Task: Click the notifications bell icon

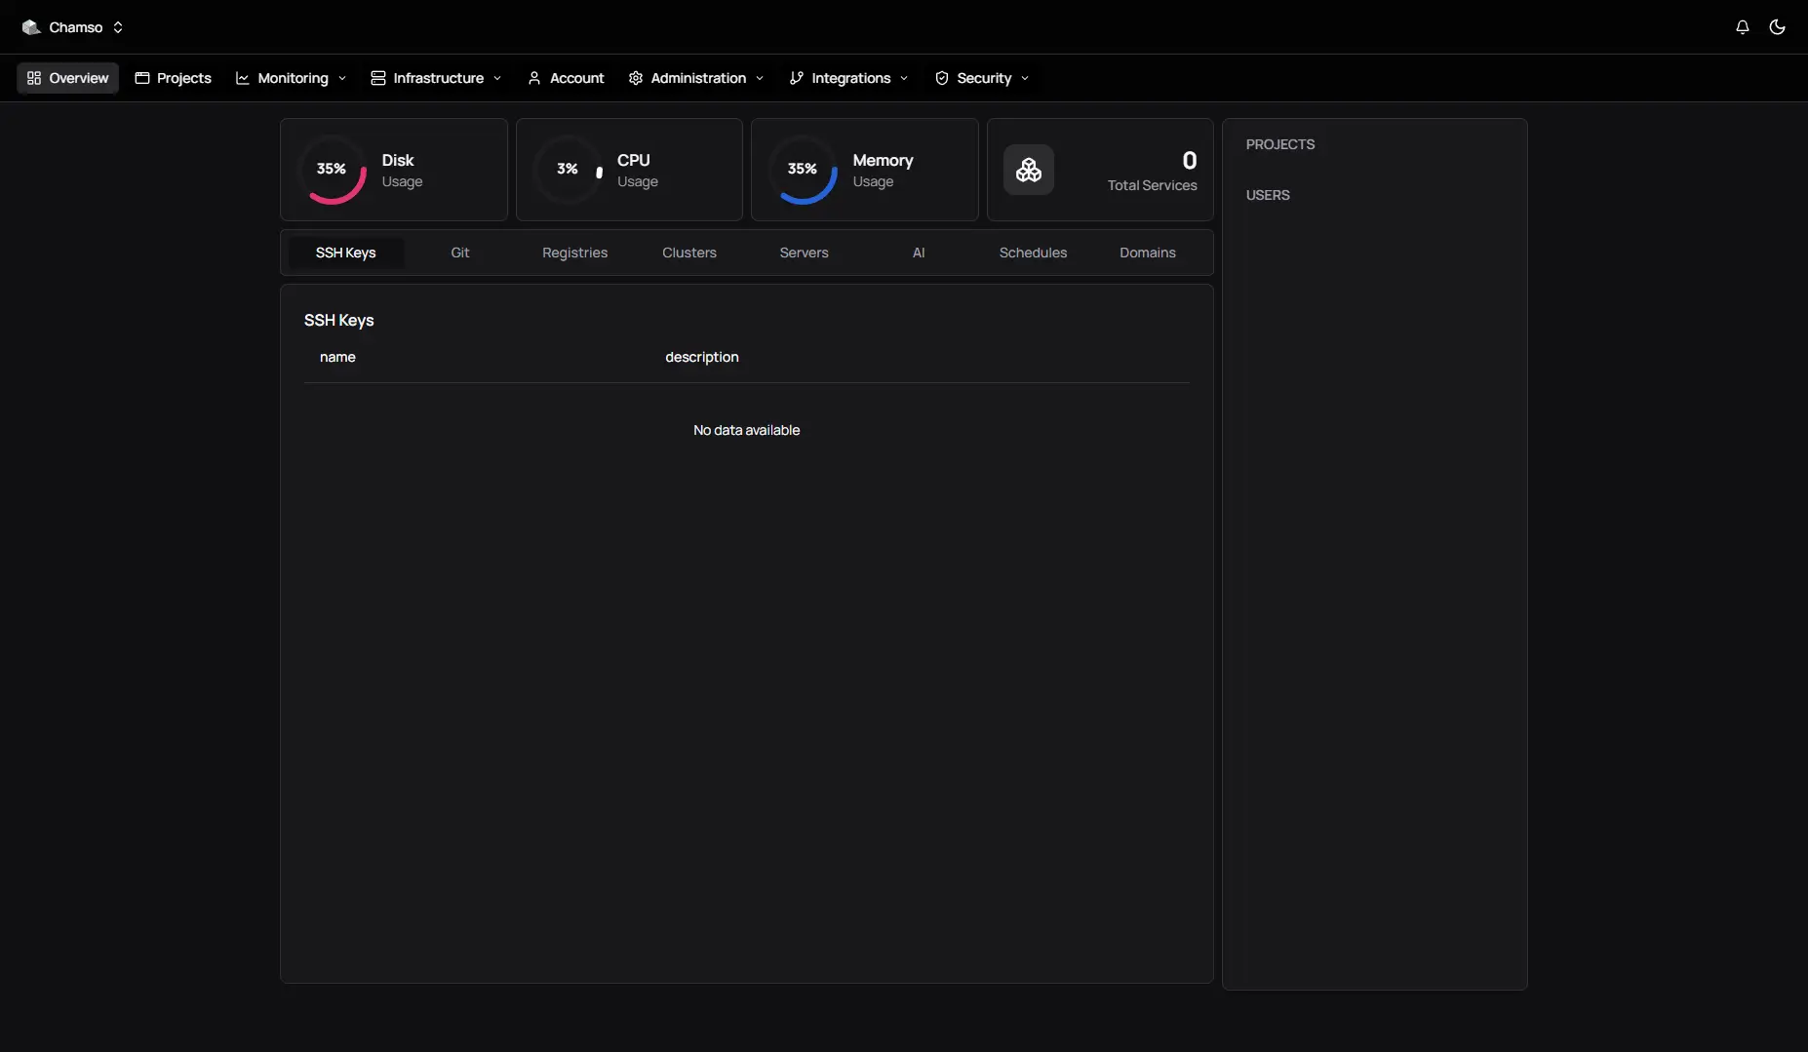Action: (1742, 27)
